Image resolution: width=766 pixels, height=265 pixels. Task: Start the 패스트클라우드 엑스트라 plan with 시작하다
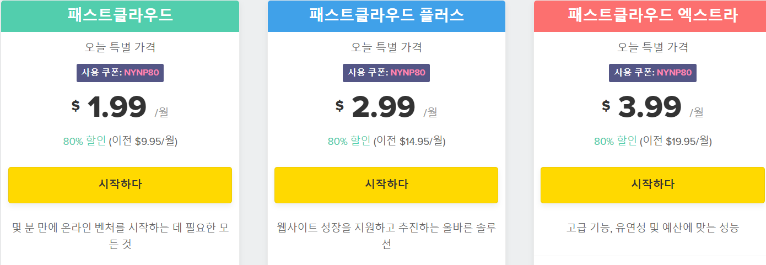[652, 185]
